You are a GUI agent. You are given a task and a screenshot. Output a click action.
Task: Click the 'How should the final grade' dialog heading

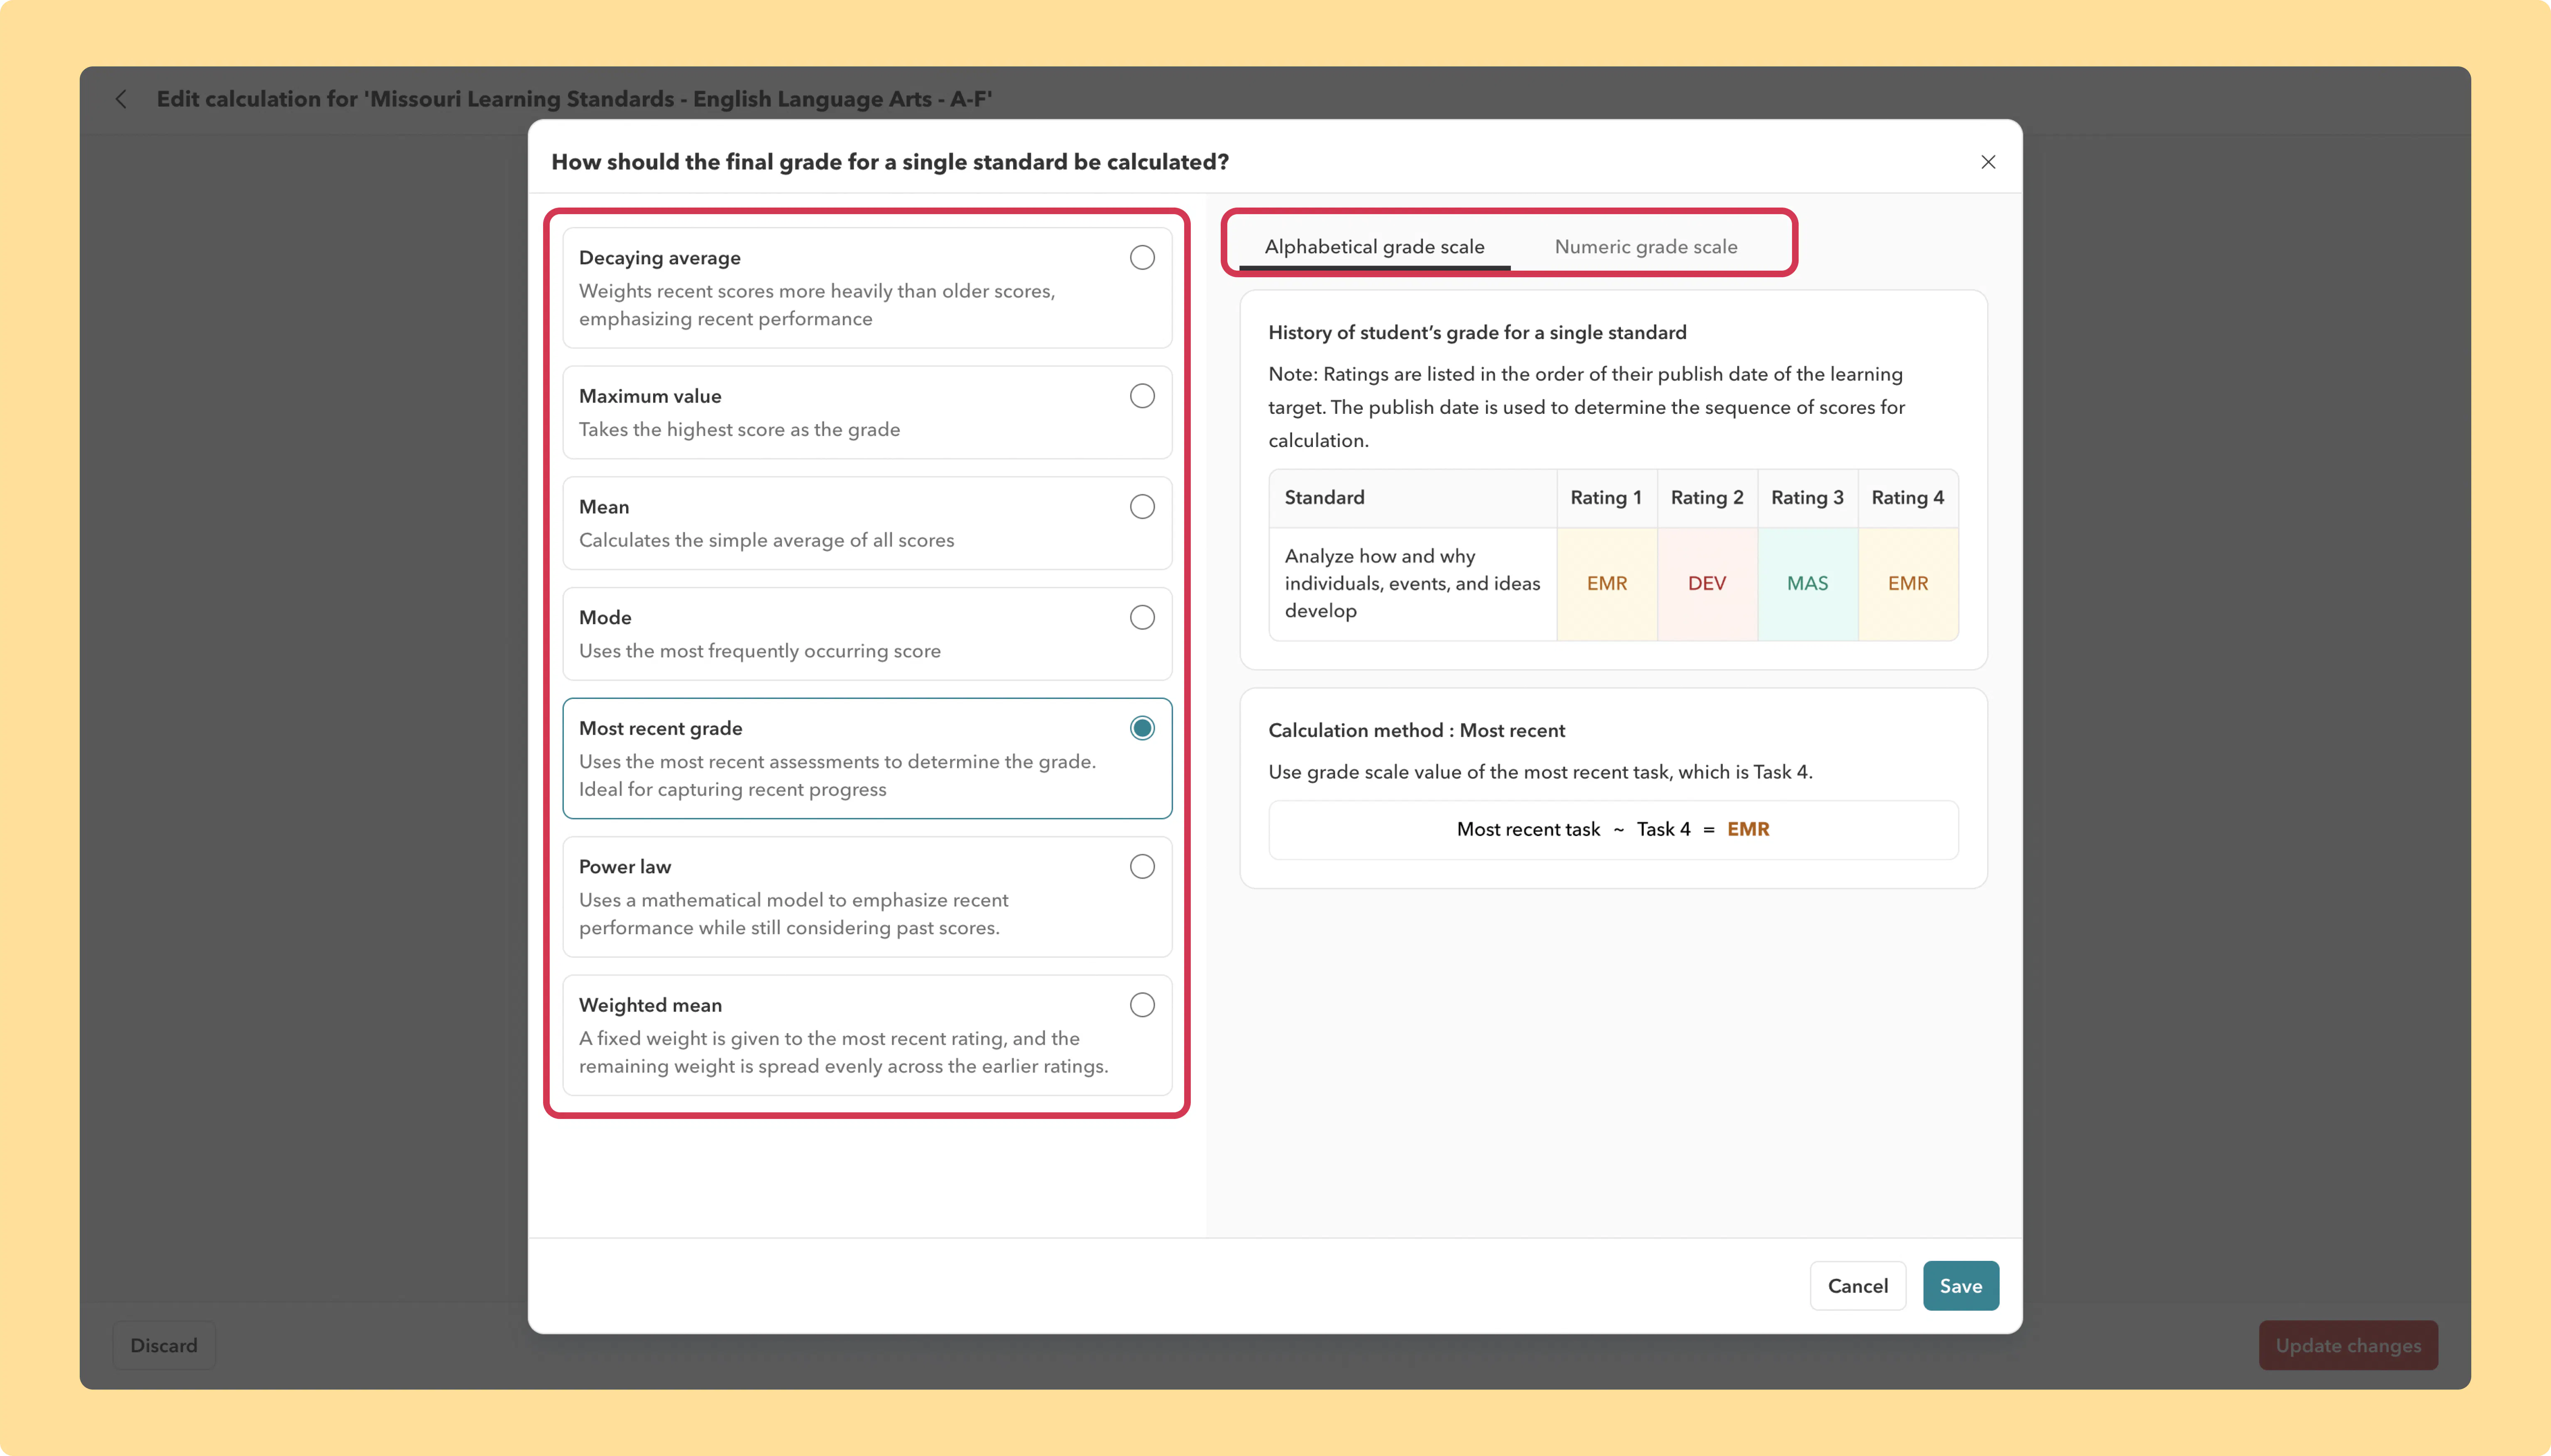coord(889,162)
